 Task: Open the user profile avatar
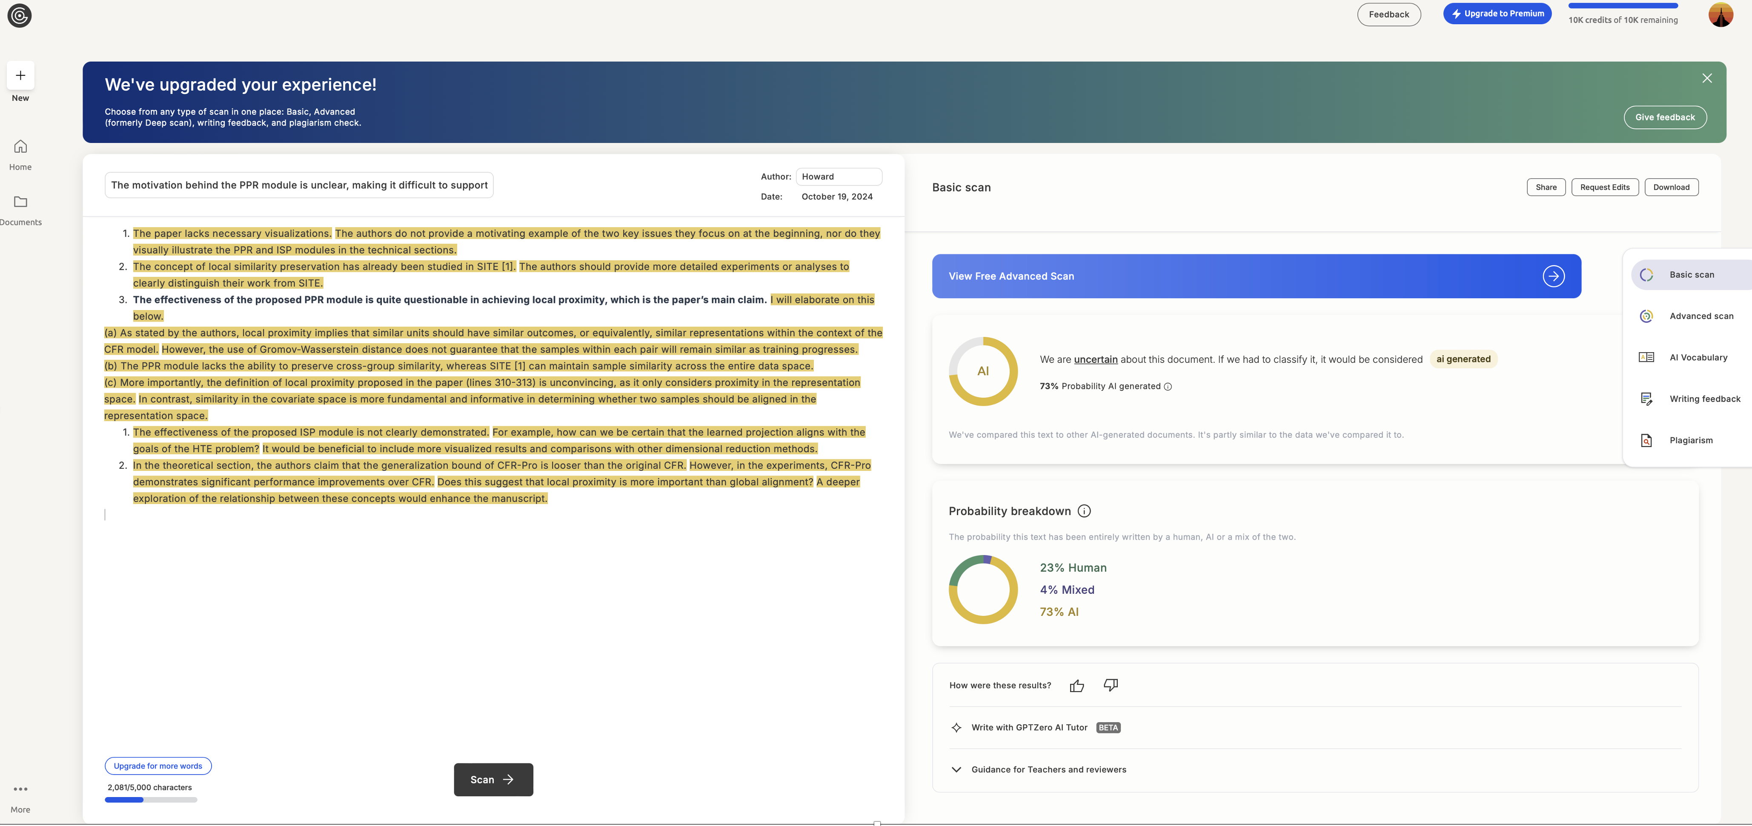tap(1720, 15)
